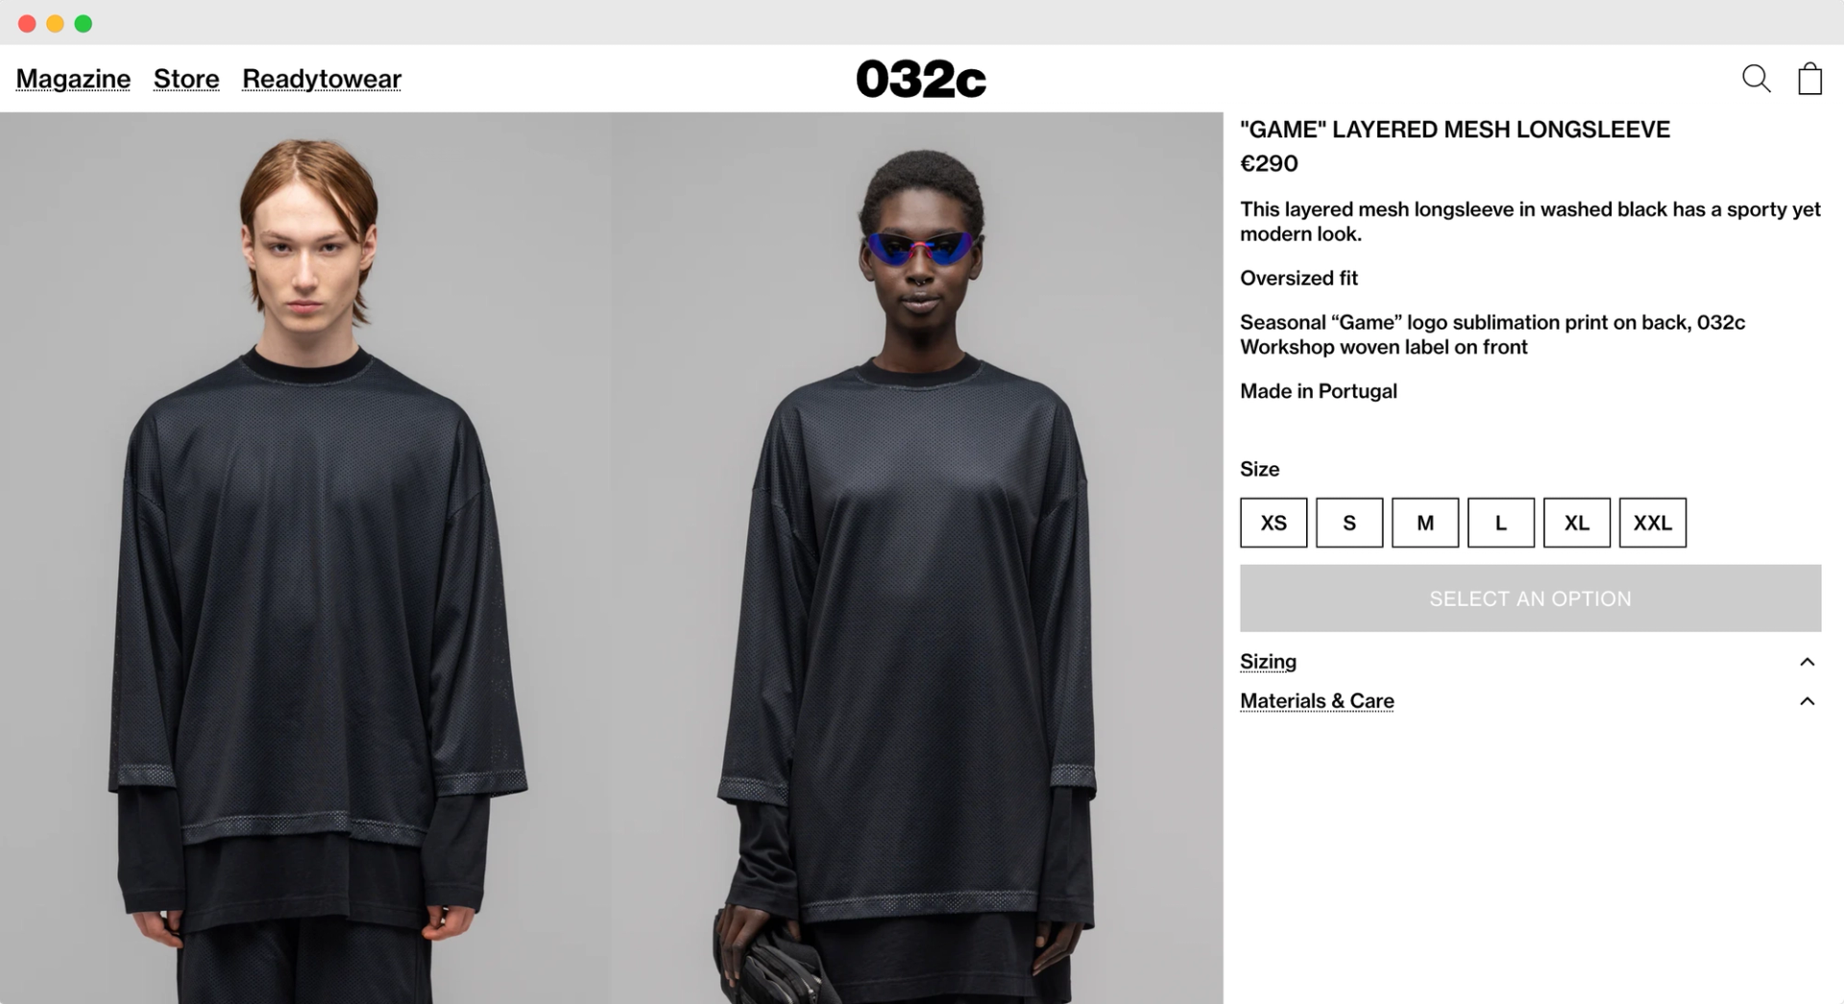Open the Readytowear menu item
The image size is (1844, 1004).
322,79
